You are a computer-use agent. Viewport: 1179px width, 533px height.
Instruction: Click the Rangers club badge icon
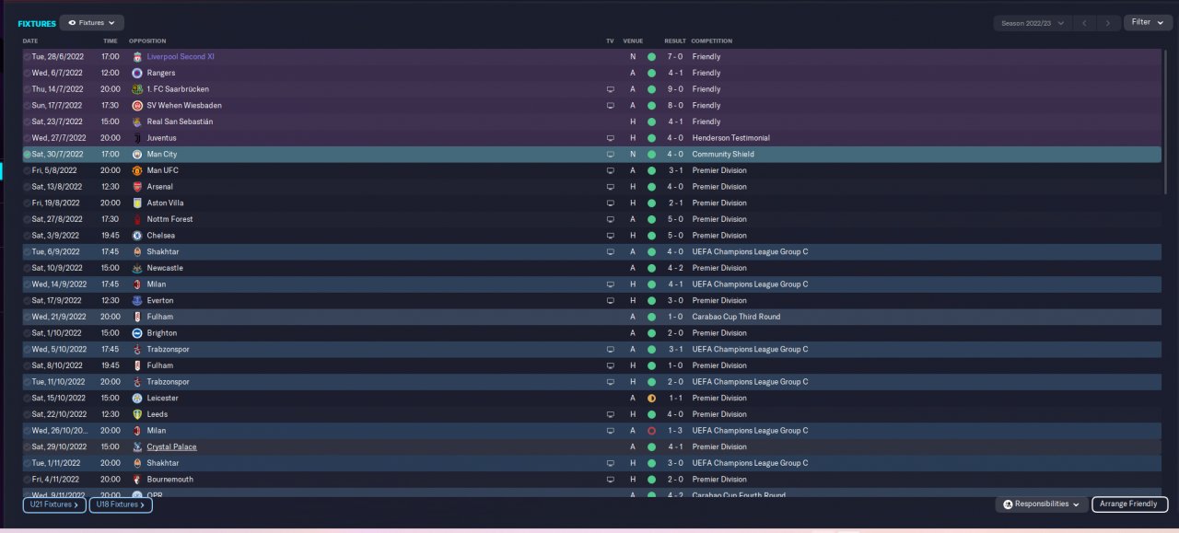[x=137, y=73]
